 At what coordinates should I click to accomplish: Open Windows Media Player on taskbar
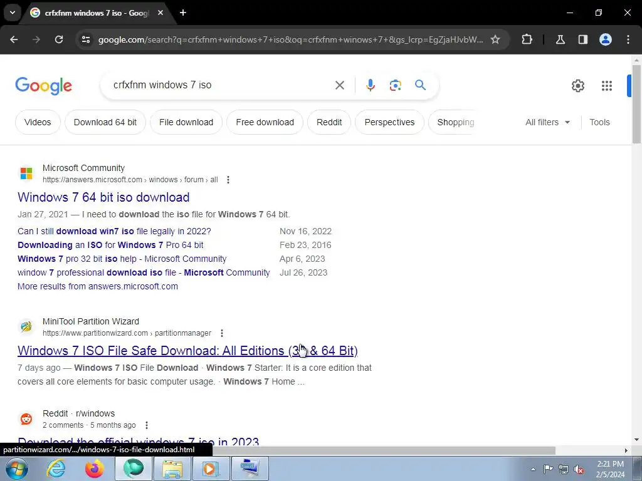click(211, 468)
